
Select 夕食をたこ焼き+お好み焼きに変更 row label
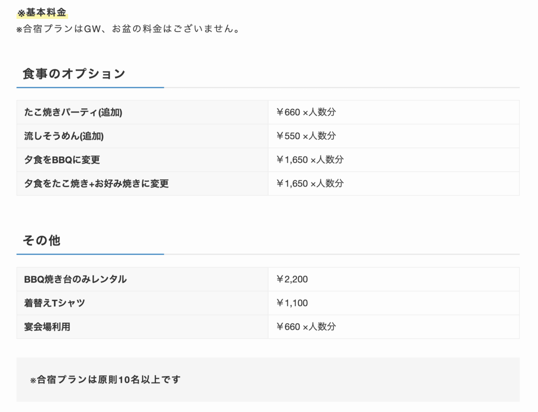click(x=96, y=184)
